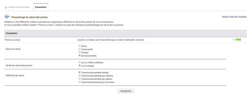Viewport: 249px width, 100px height.
Task: Pick Commissionnement par tranches option
Action: coord(80,82)
